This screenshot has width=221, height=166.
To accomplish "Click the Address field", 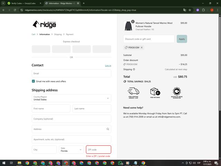I will [x=71, y=129].
